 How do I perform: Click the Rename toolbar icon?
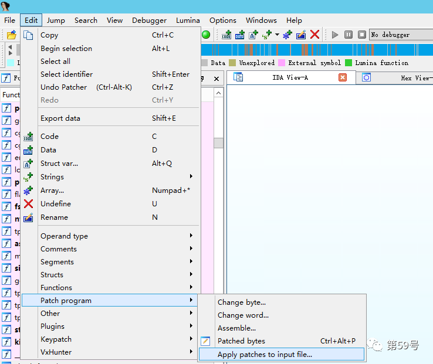pyautogui.click(x=301, y=35)
